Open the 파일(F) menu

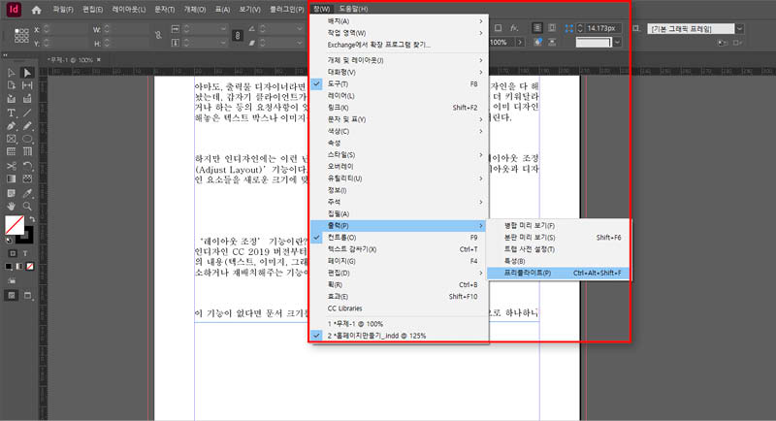[63, 10]
